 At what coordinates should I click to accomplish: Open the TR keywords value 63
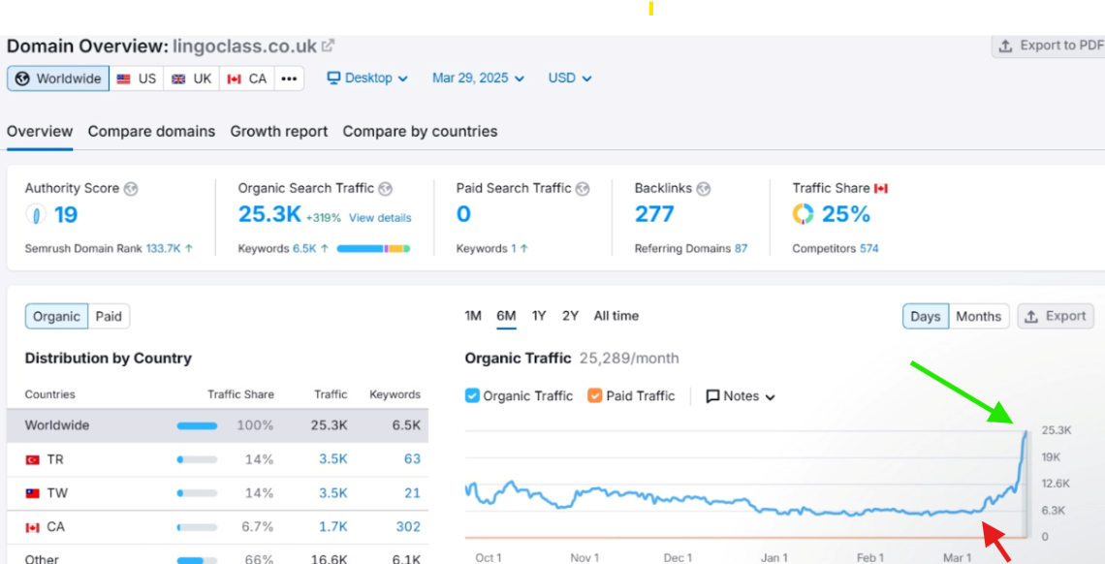(x=413, y=459)
